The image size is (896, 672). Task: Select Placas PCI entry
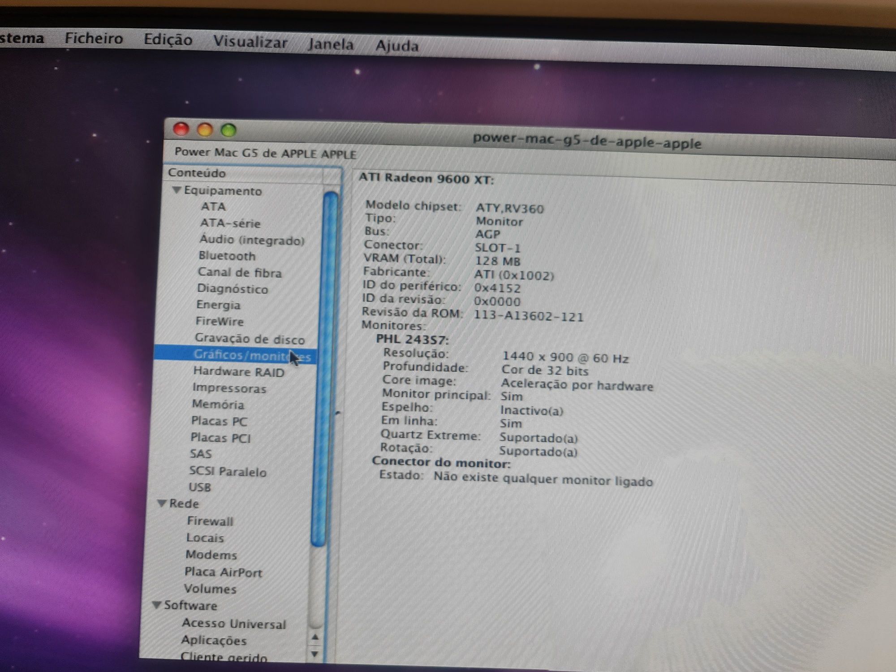pyautogui.click(x=221, y=438)
